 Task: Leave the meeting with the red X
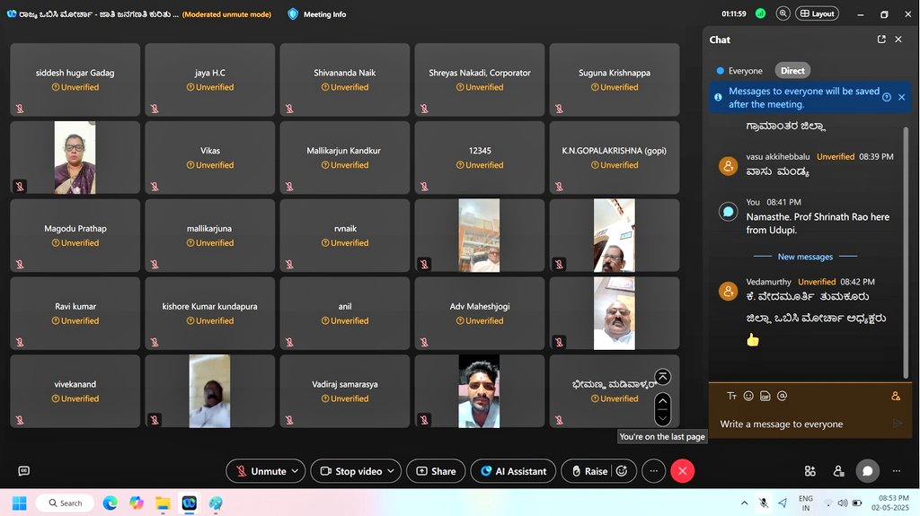pyautogui.click(x=683, y=471)
